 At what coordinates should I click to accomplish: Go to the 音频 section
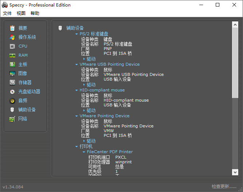[x=23, y=101]
